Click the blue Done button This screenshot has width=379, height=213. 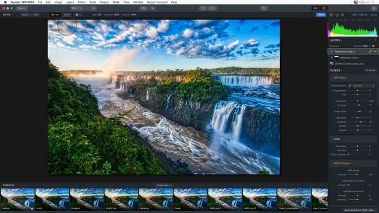click(x=321, y=15)
